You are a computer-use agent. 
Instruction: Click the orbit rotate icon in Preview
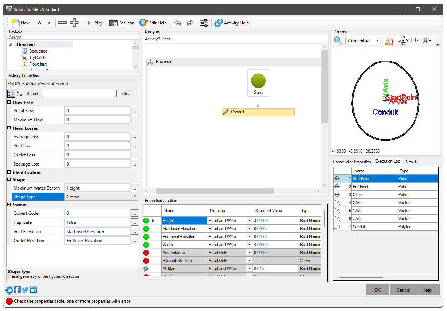(403, 41)
